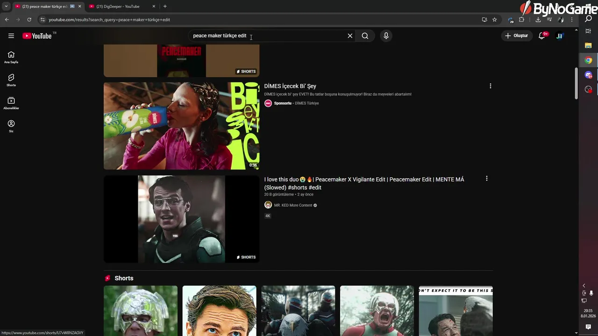Click the YouTube logo
The image size is (598, 336).
(x=37, y=36)
